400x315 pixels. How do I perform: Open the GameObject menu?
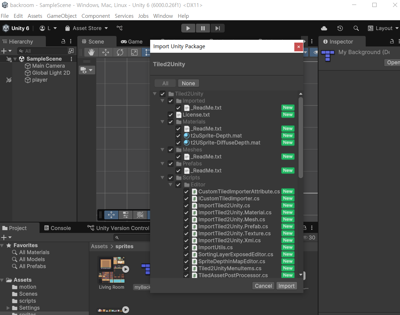click(62, 16)
